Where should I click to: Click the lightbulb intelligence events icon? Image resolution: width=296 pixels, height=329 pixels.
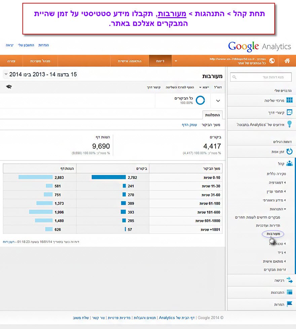click(289, 124)
